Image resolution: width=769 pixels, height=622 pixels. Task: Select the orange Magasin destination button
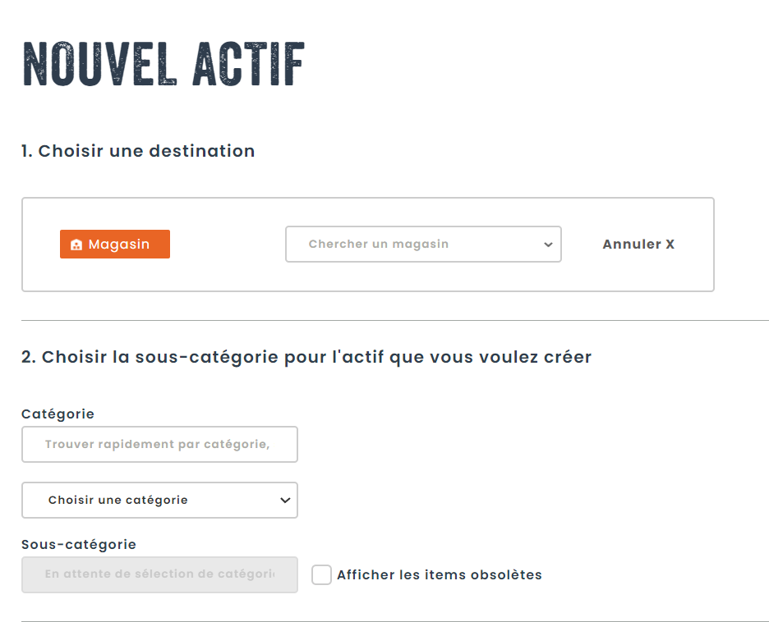(115, 245)
